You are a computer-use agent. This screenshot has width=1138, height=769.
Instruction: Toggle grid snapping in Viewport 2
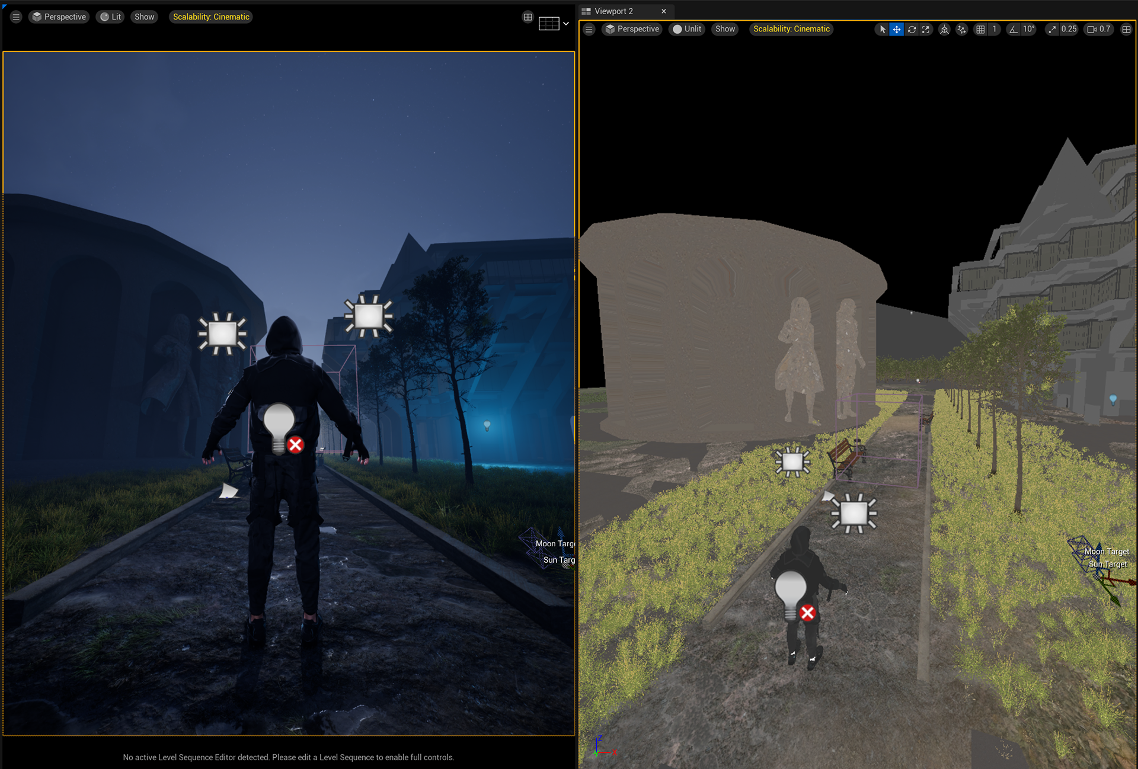980,29
